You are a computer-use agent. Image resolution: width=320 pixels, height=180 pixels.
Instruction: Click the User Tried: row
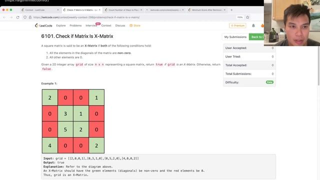249,56
